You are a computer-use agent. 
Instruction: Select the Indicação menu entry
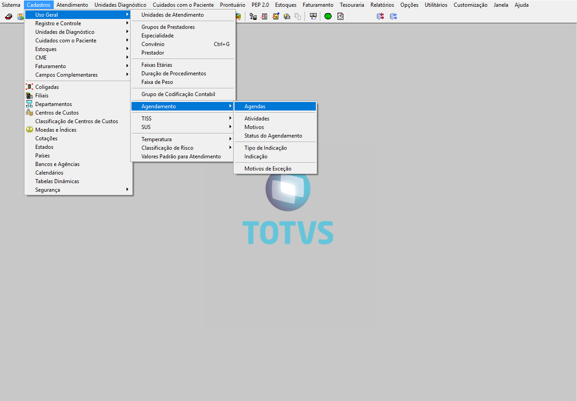coord(275,157)
